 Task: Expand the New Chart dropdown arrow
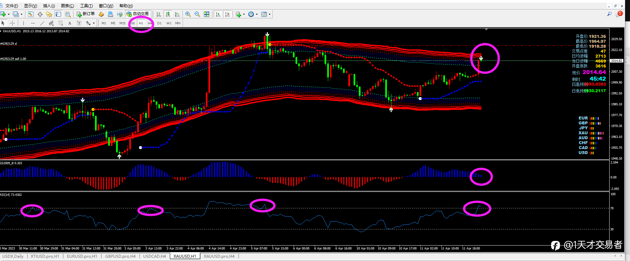coord(9,14)
